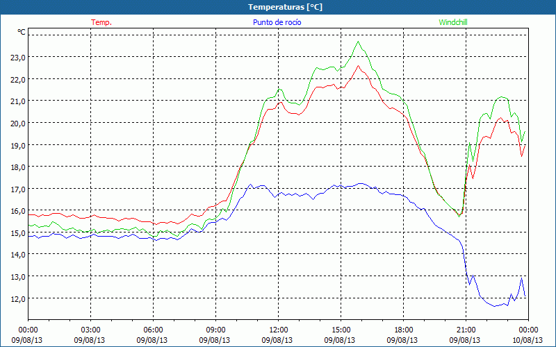
Task: Click the 09:00 time axis label
Action: click(x=215, y=330)
